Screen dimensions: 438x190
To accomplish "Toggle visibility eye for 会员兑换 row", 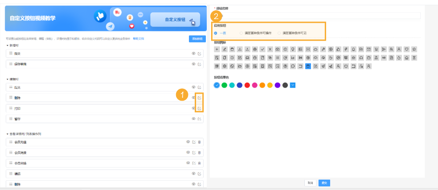I will 188,163.
